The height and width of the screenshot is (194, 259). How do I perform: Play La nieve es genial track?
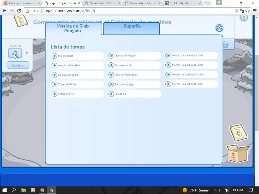54,75
